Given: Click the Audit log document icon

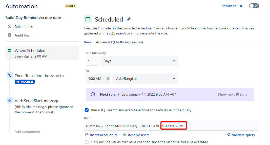Looking at the screenshot, I should click(x=10, y=35).
